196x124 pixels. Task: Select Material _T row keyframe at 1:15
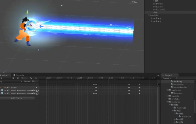(139, 93)
